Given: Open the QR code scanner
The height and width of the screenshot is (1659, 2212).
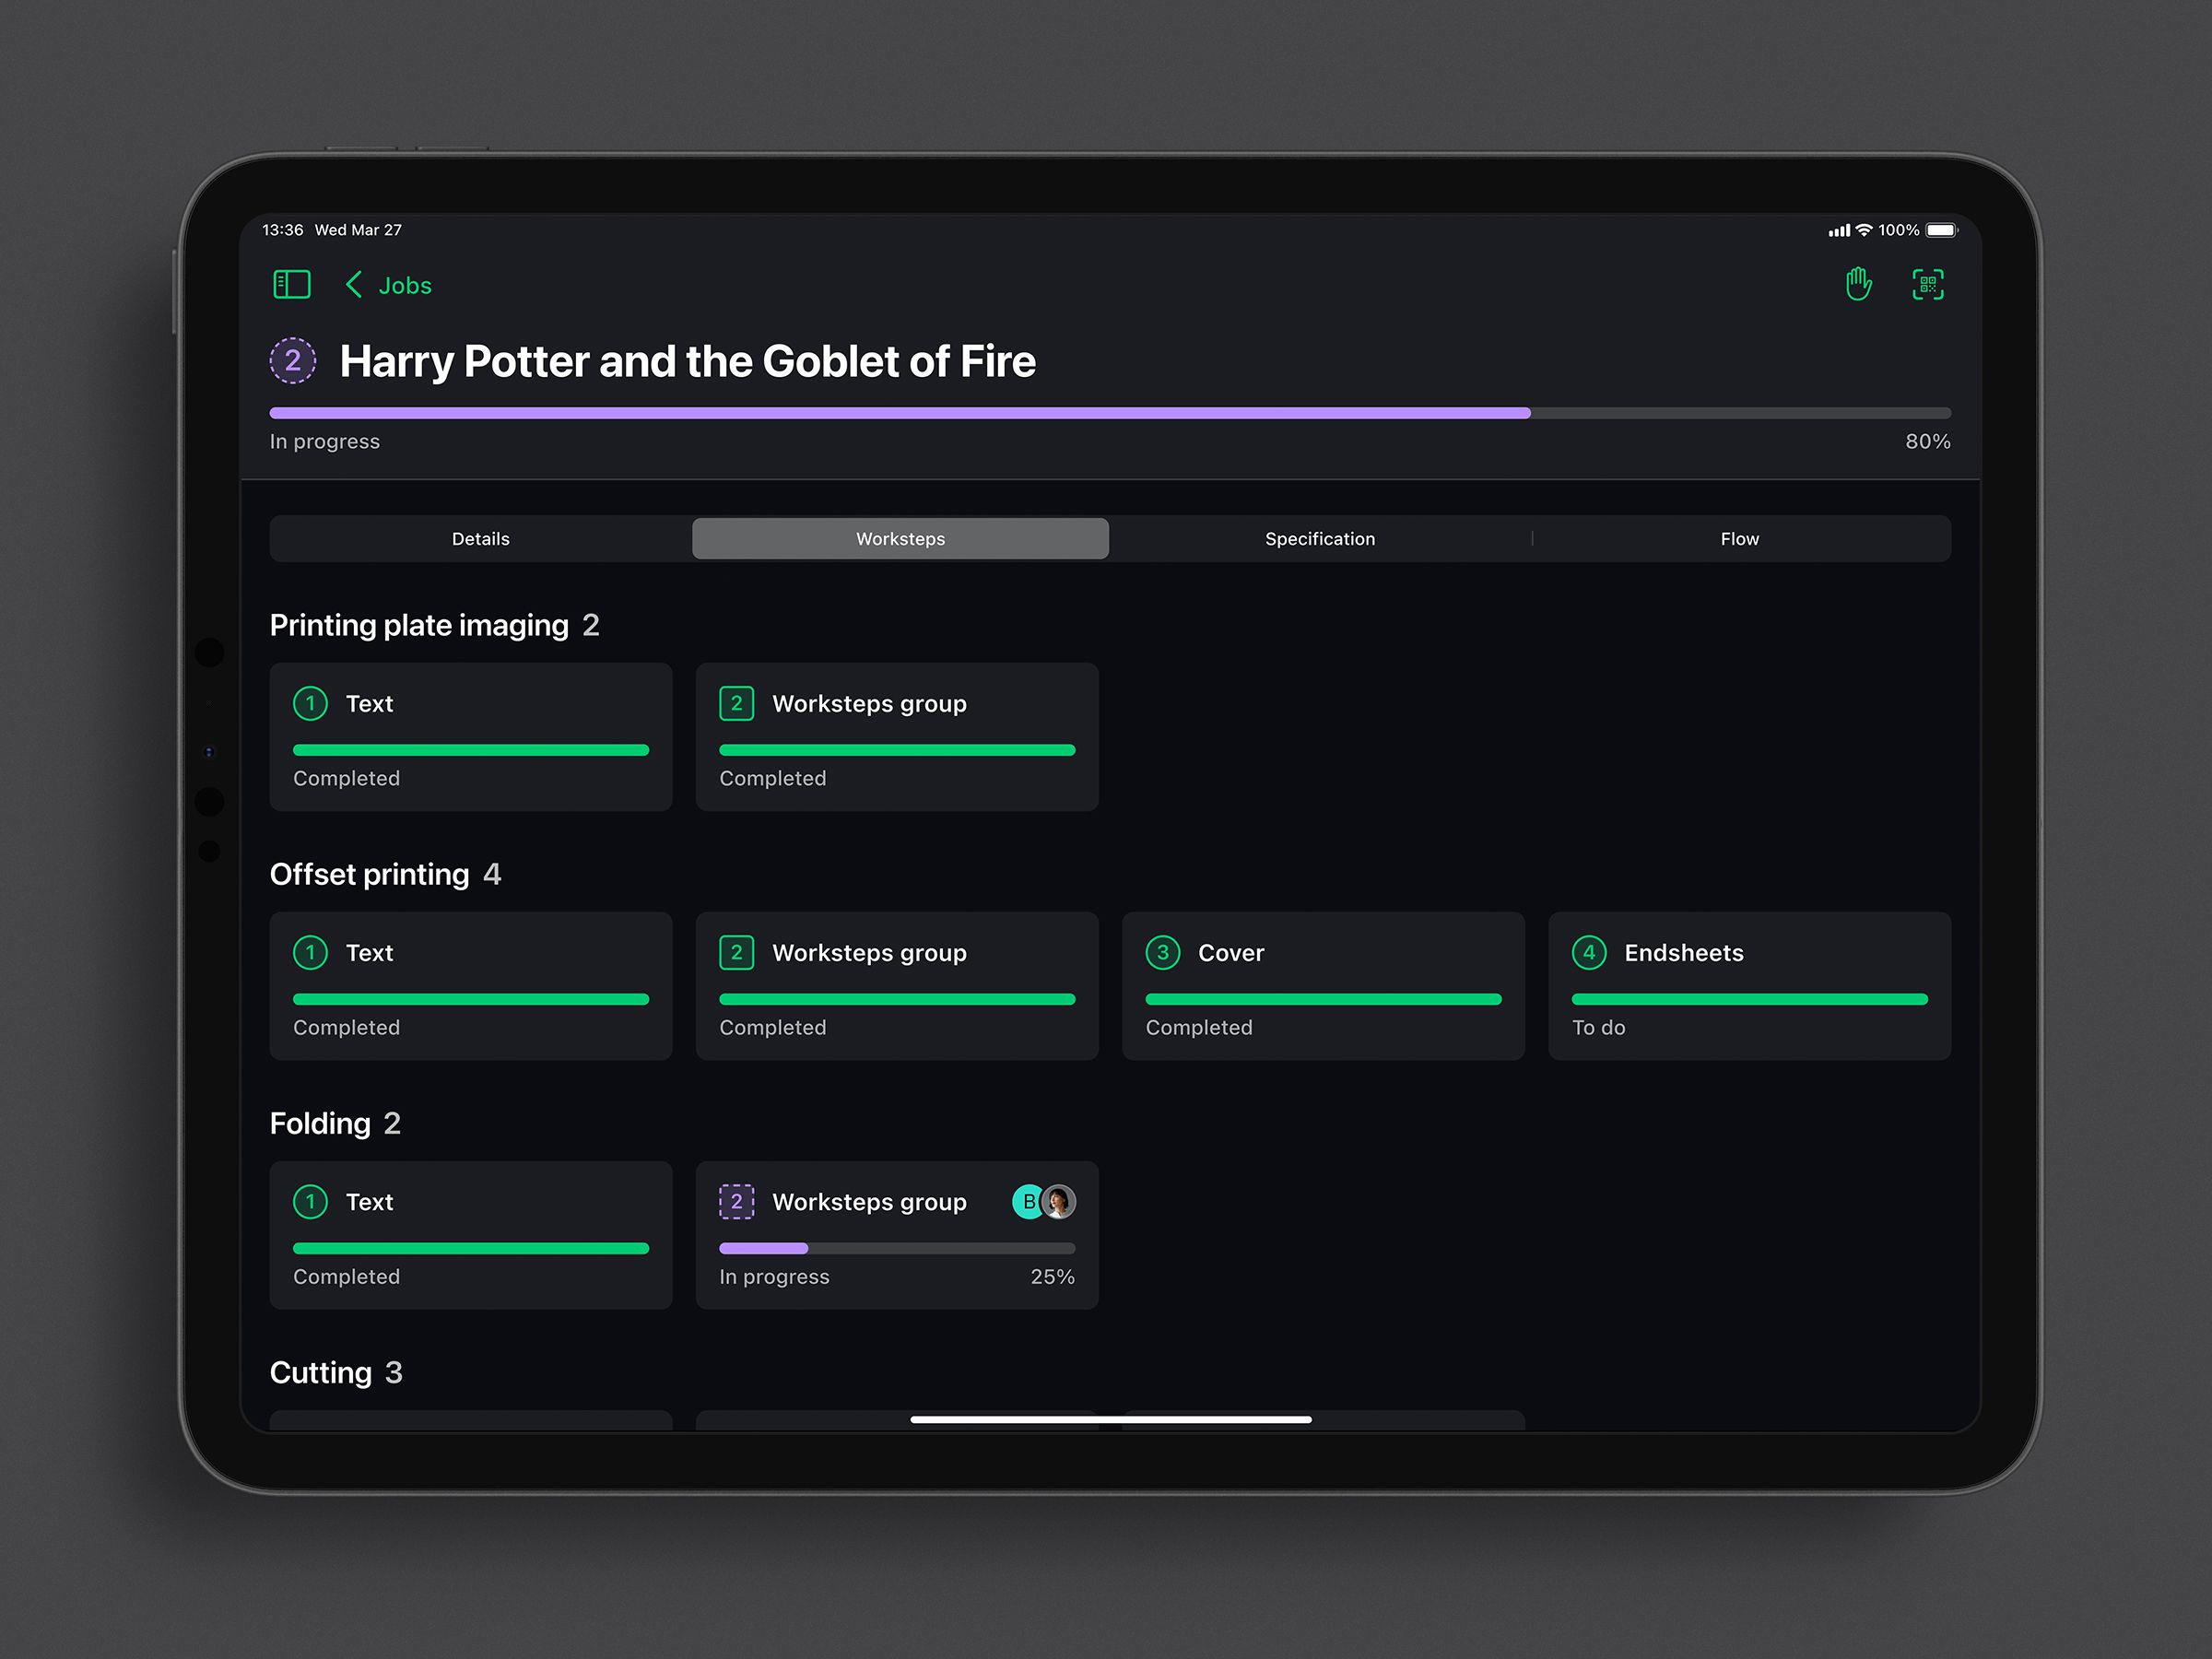Looking at the screenshot, I should [1928, 284].
